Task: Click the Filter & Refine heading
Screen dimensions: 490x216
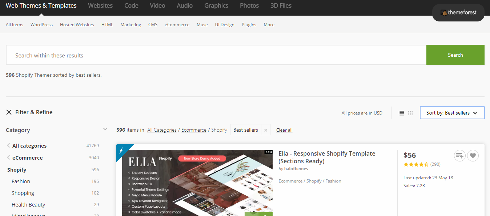Action: pos(34,112)
